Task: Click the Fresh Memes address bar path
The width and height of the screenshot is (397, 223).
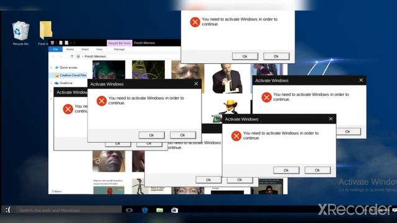Action: pos(95,56)
